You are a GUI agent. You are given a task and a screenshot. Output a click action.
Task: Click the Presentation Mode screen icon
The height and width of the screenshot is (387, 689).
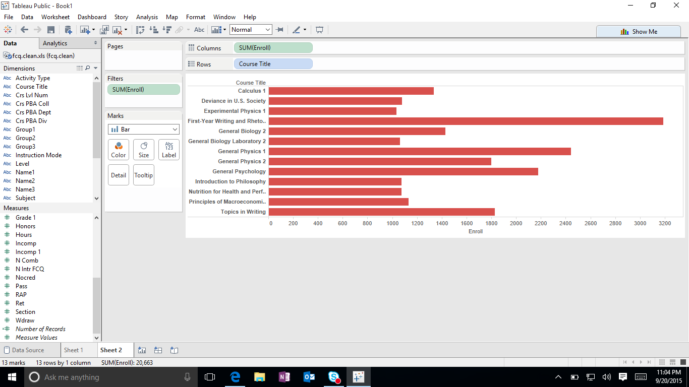click(x=319, y=30)
